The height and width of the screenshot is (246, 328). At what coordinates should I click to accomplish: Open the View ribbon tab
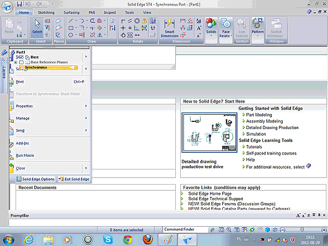147,12
